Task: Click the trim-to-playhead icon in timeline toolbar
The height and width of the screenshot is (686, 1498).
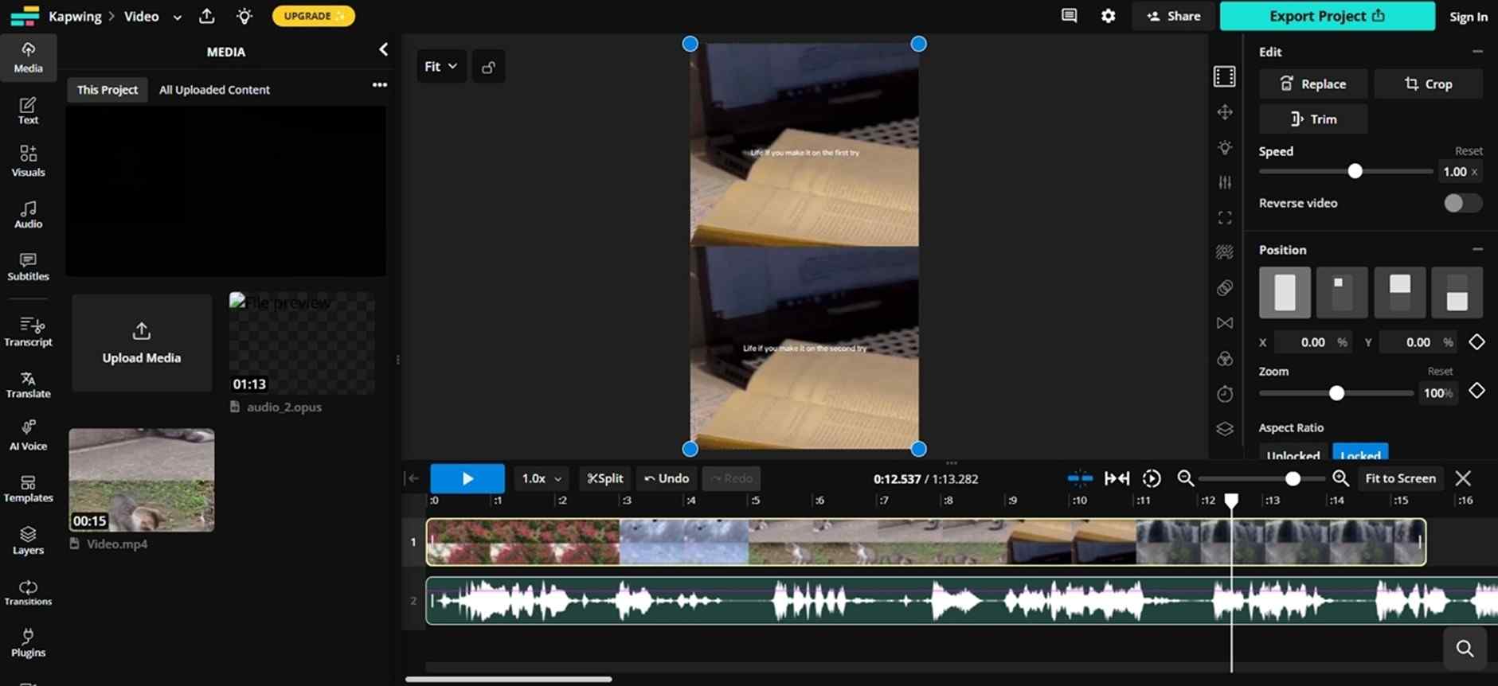Action: coord(1117,478)
